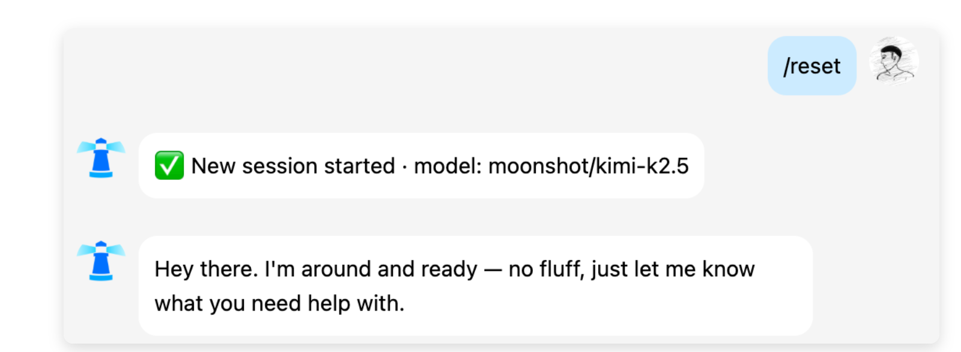Click the phrase "just let me know"
Screen dimensions: 961x352
click(x=673, y=269)
